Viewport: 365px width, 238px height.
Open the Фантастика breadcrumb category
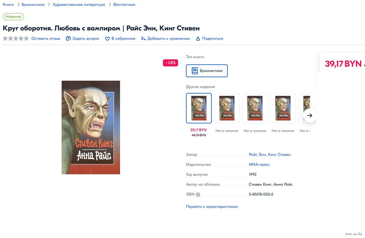[124, 5]
